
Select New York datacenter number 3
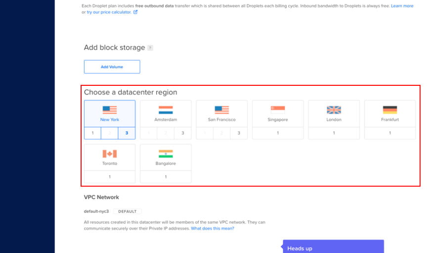127,133
